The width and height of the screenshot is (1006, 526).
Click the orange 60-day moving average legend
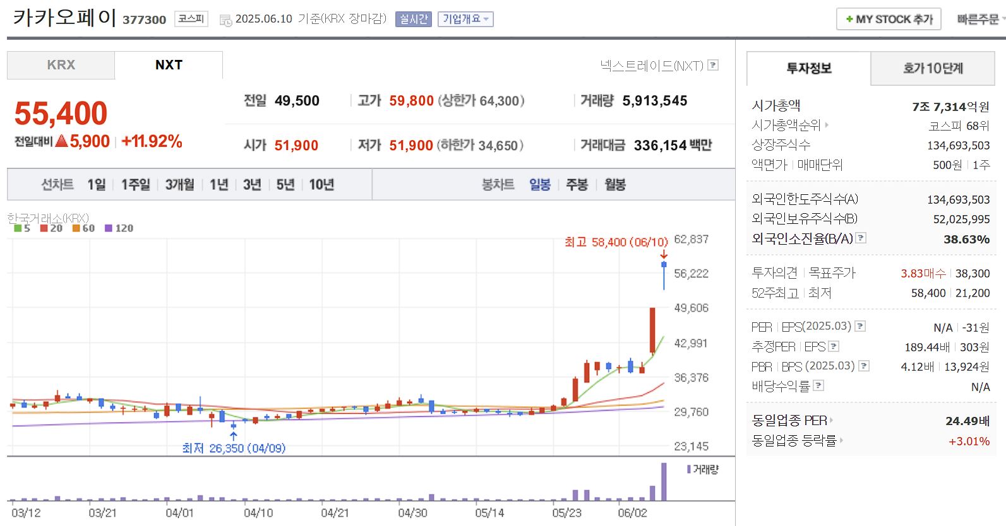83,228
